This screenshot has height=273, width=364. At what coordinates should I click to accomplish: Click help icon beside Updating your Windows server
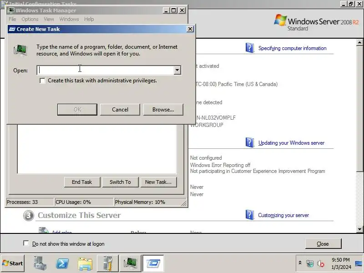(x=249, y=142)
